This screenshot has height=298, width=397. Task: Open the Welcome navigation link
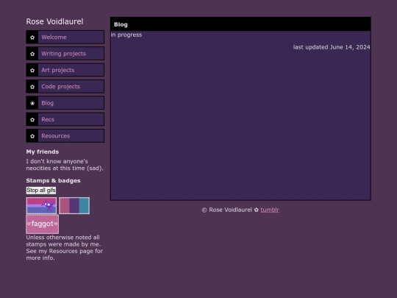click(x=65, y=37)
